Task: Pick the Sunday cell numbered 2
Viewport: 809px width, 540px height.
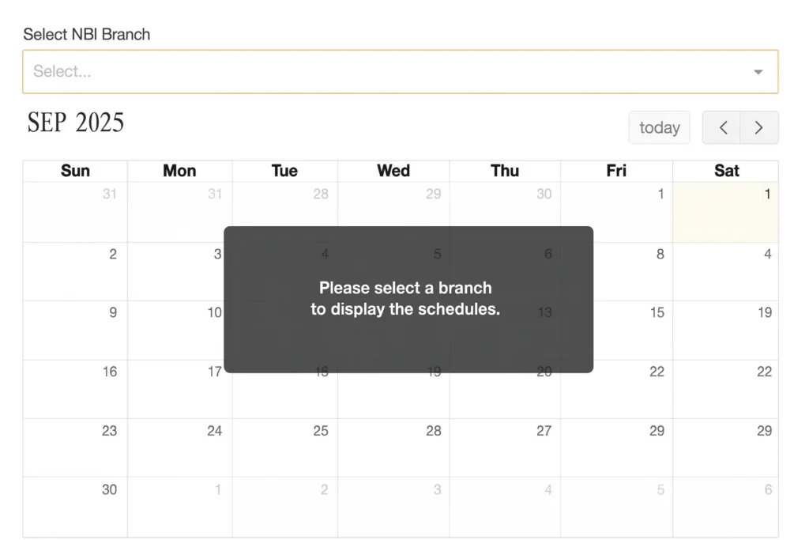Action: pos(75,271)
